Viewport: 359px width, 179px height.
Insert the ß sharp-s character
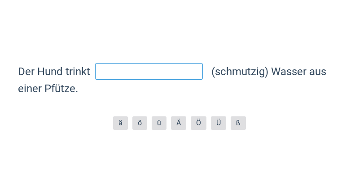coord(238,123)
